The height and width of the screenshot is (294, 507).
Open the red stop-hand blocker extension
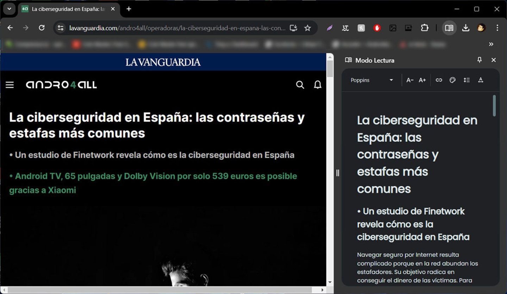(377, 28)
